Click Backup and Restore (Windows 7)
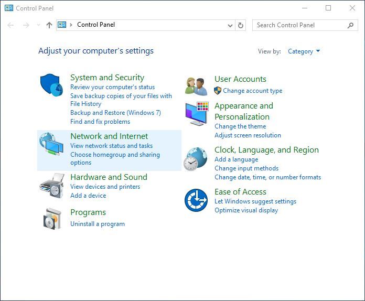The image size is (365, 301). tap(115, 113)
